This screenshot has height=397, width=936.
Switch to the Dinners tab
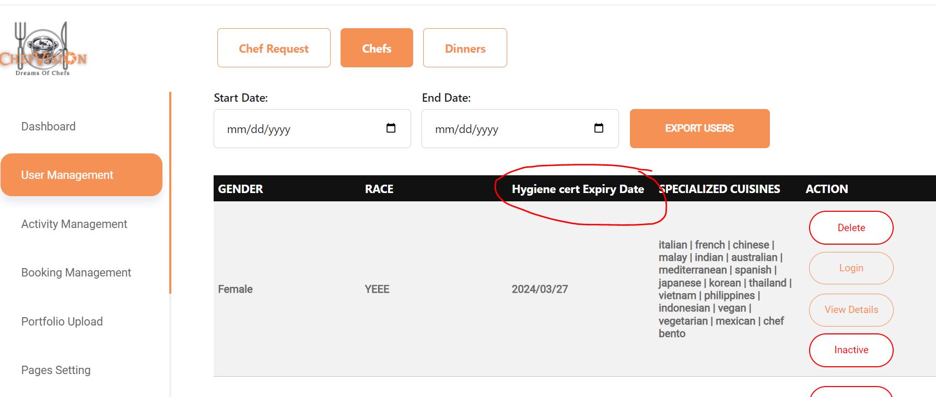[x=465, y=48]
